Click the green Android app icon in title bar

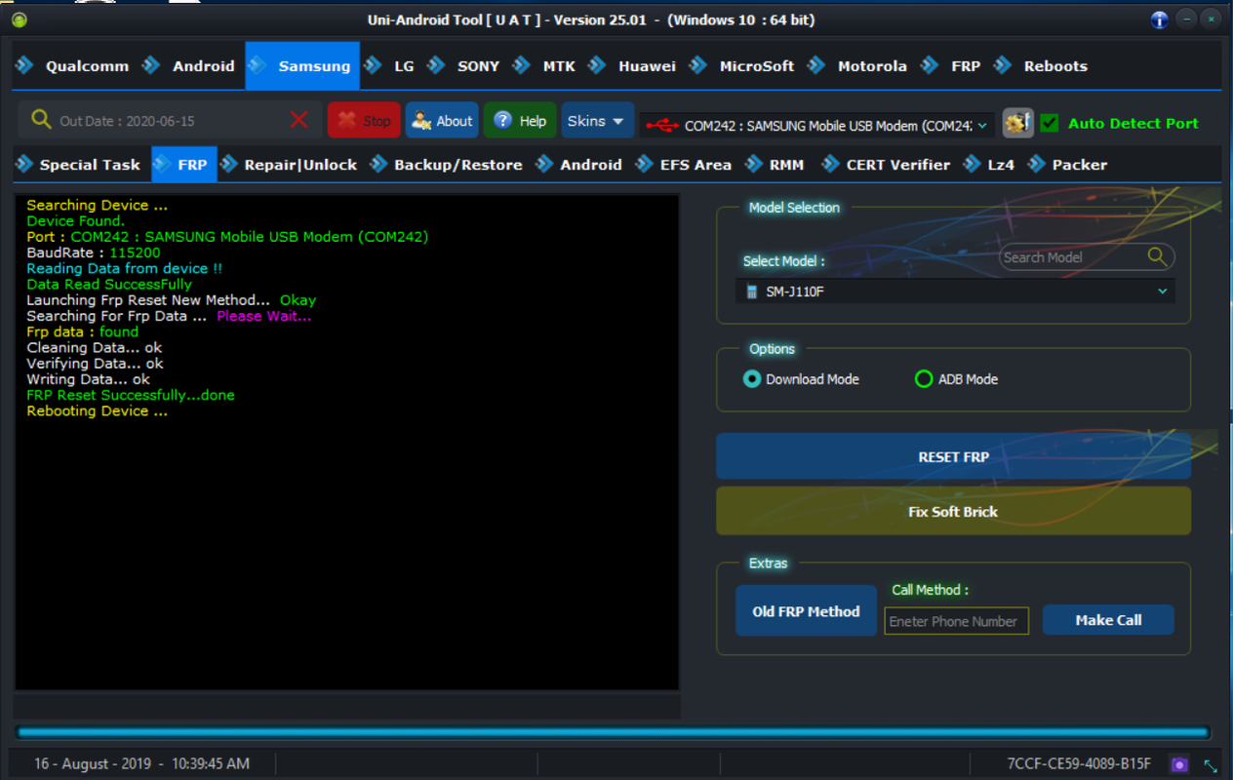(20, 19)
